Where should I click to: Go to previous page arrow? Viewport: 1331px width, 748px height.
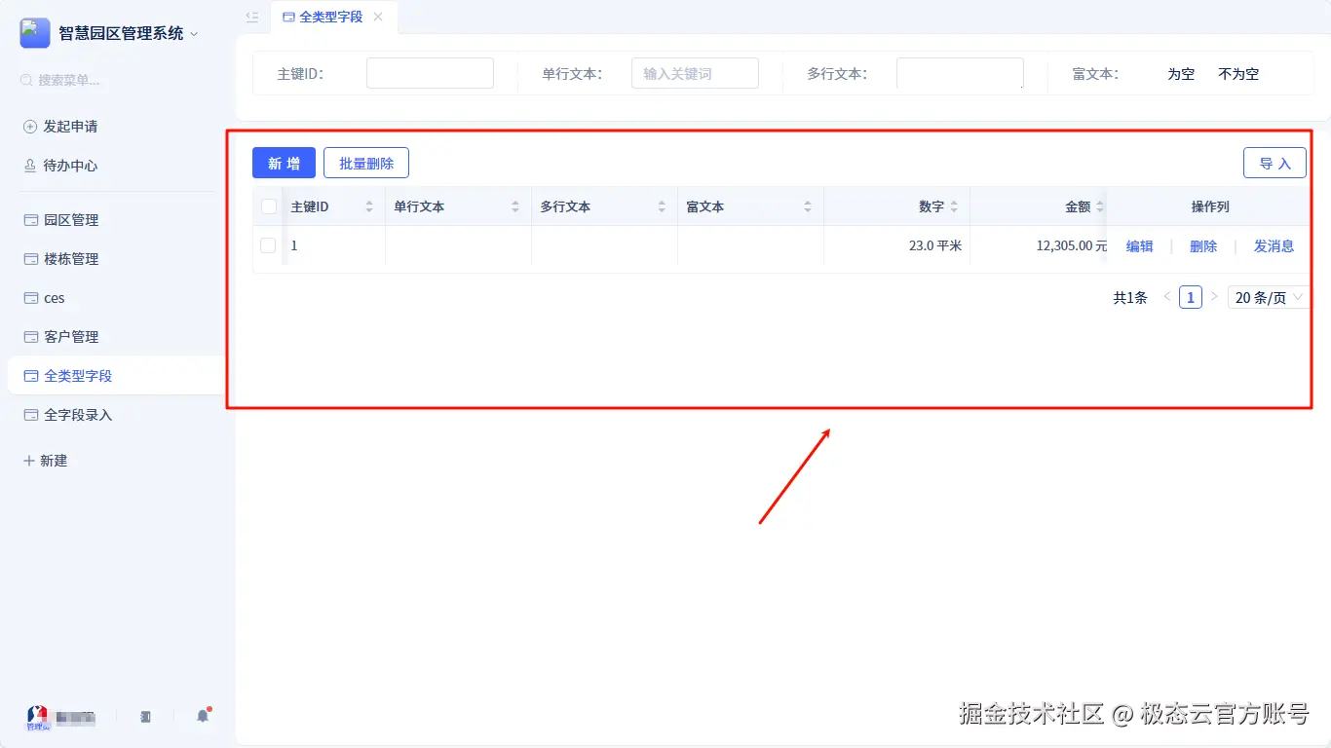[x=1166, y=297]
